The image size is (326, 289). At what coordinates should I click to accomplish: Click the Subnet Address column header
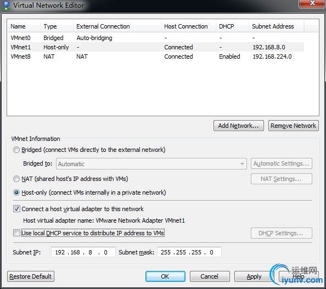276,26
